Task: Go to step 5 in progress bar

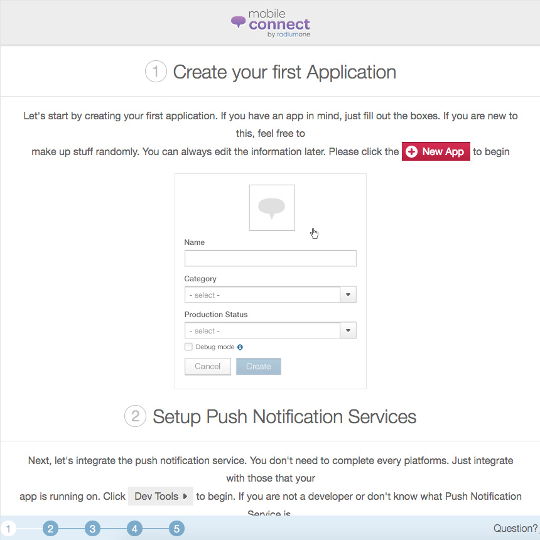Action: click(x=176, y=529)
